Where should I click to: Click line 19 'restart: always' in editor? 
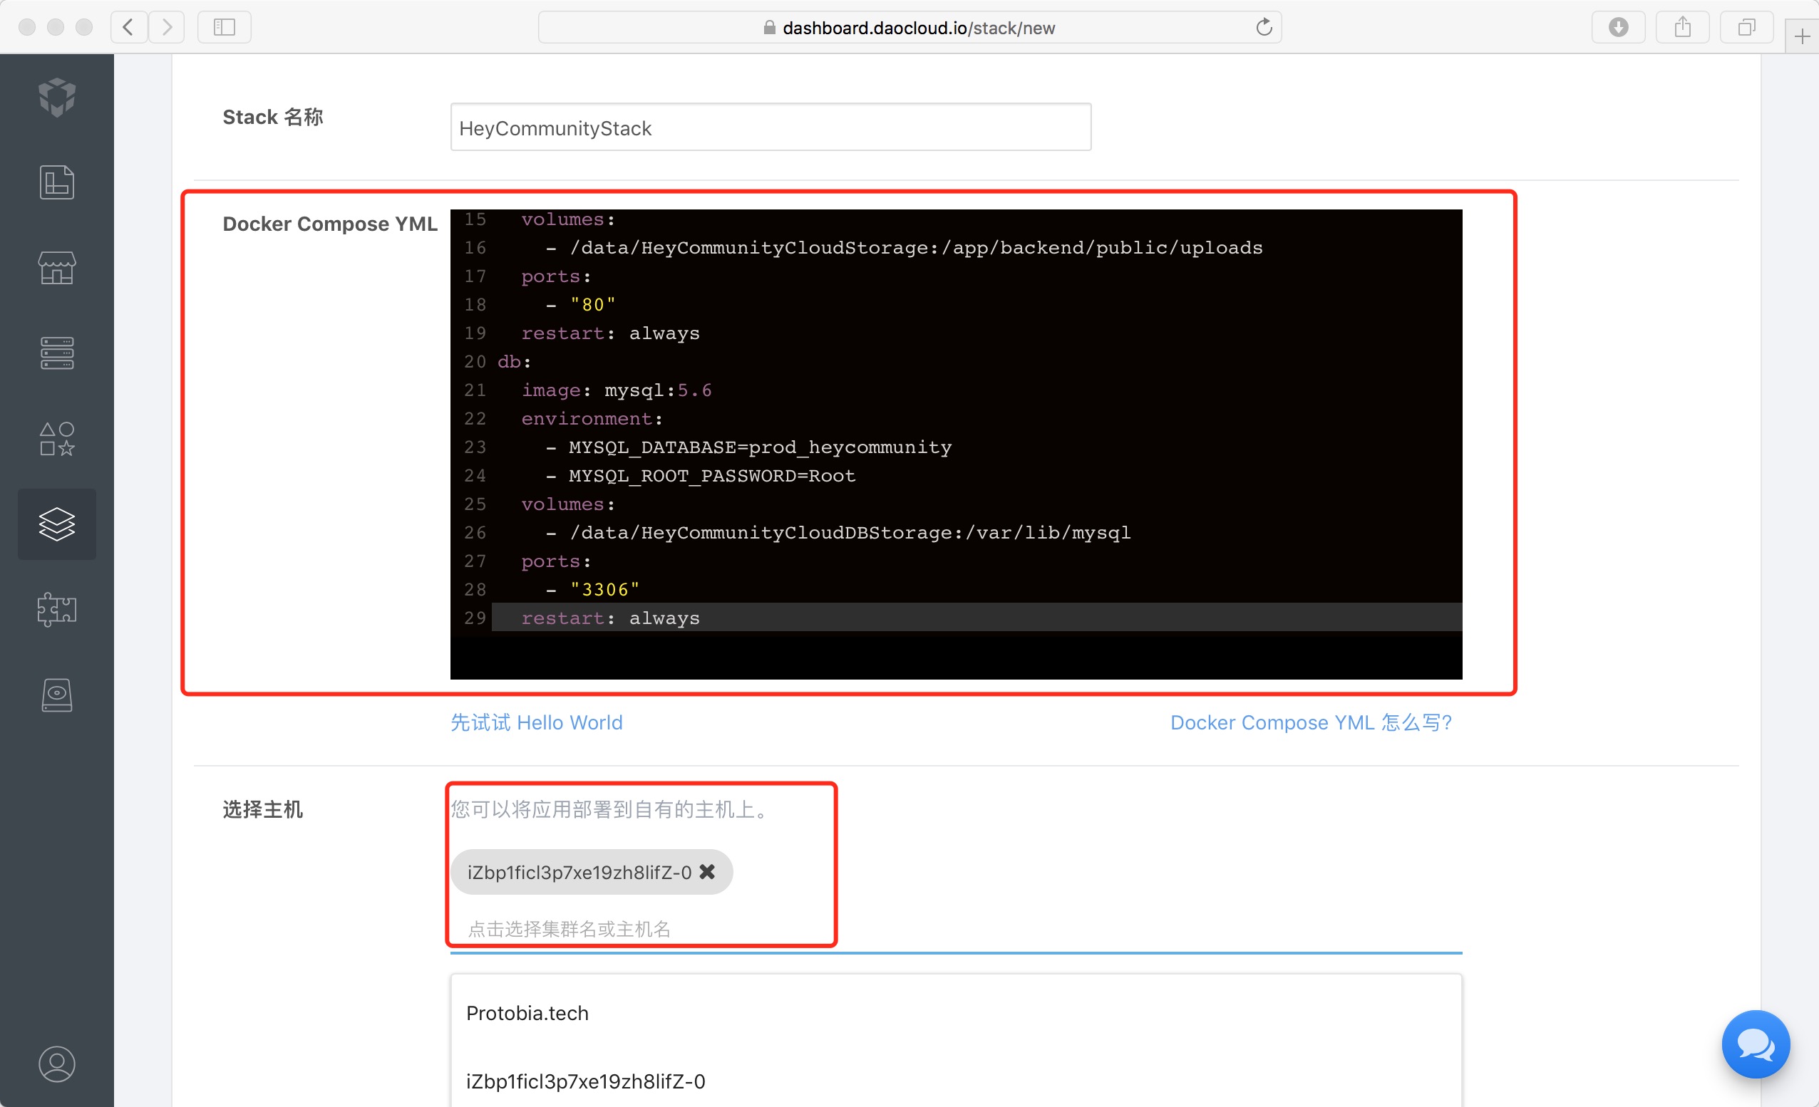pyautogui.click(x=611, y=333)
